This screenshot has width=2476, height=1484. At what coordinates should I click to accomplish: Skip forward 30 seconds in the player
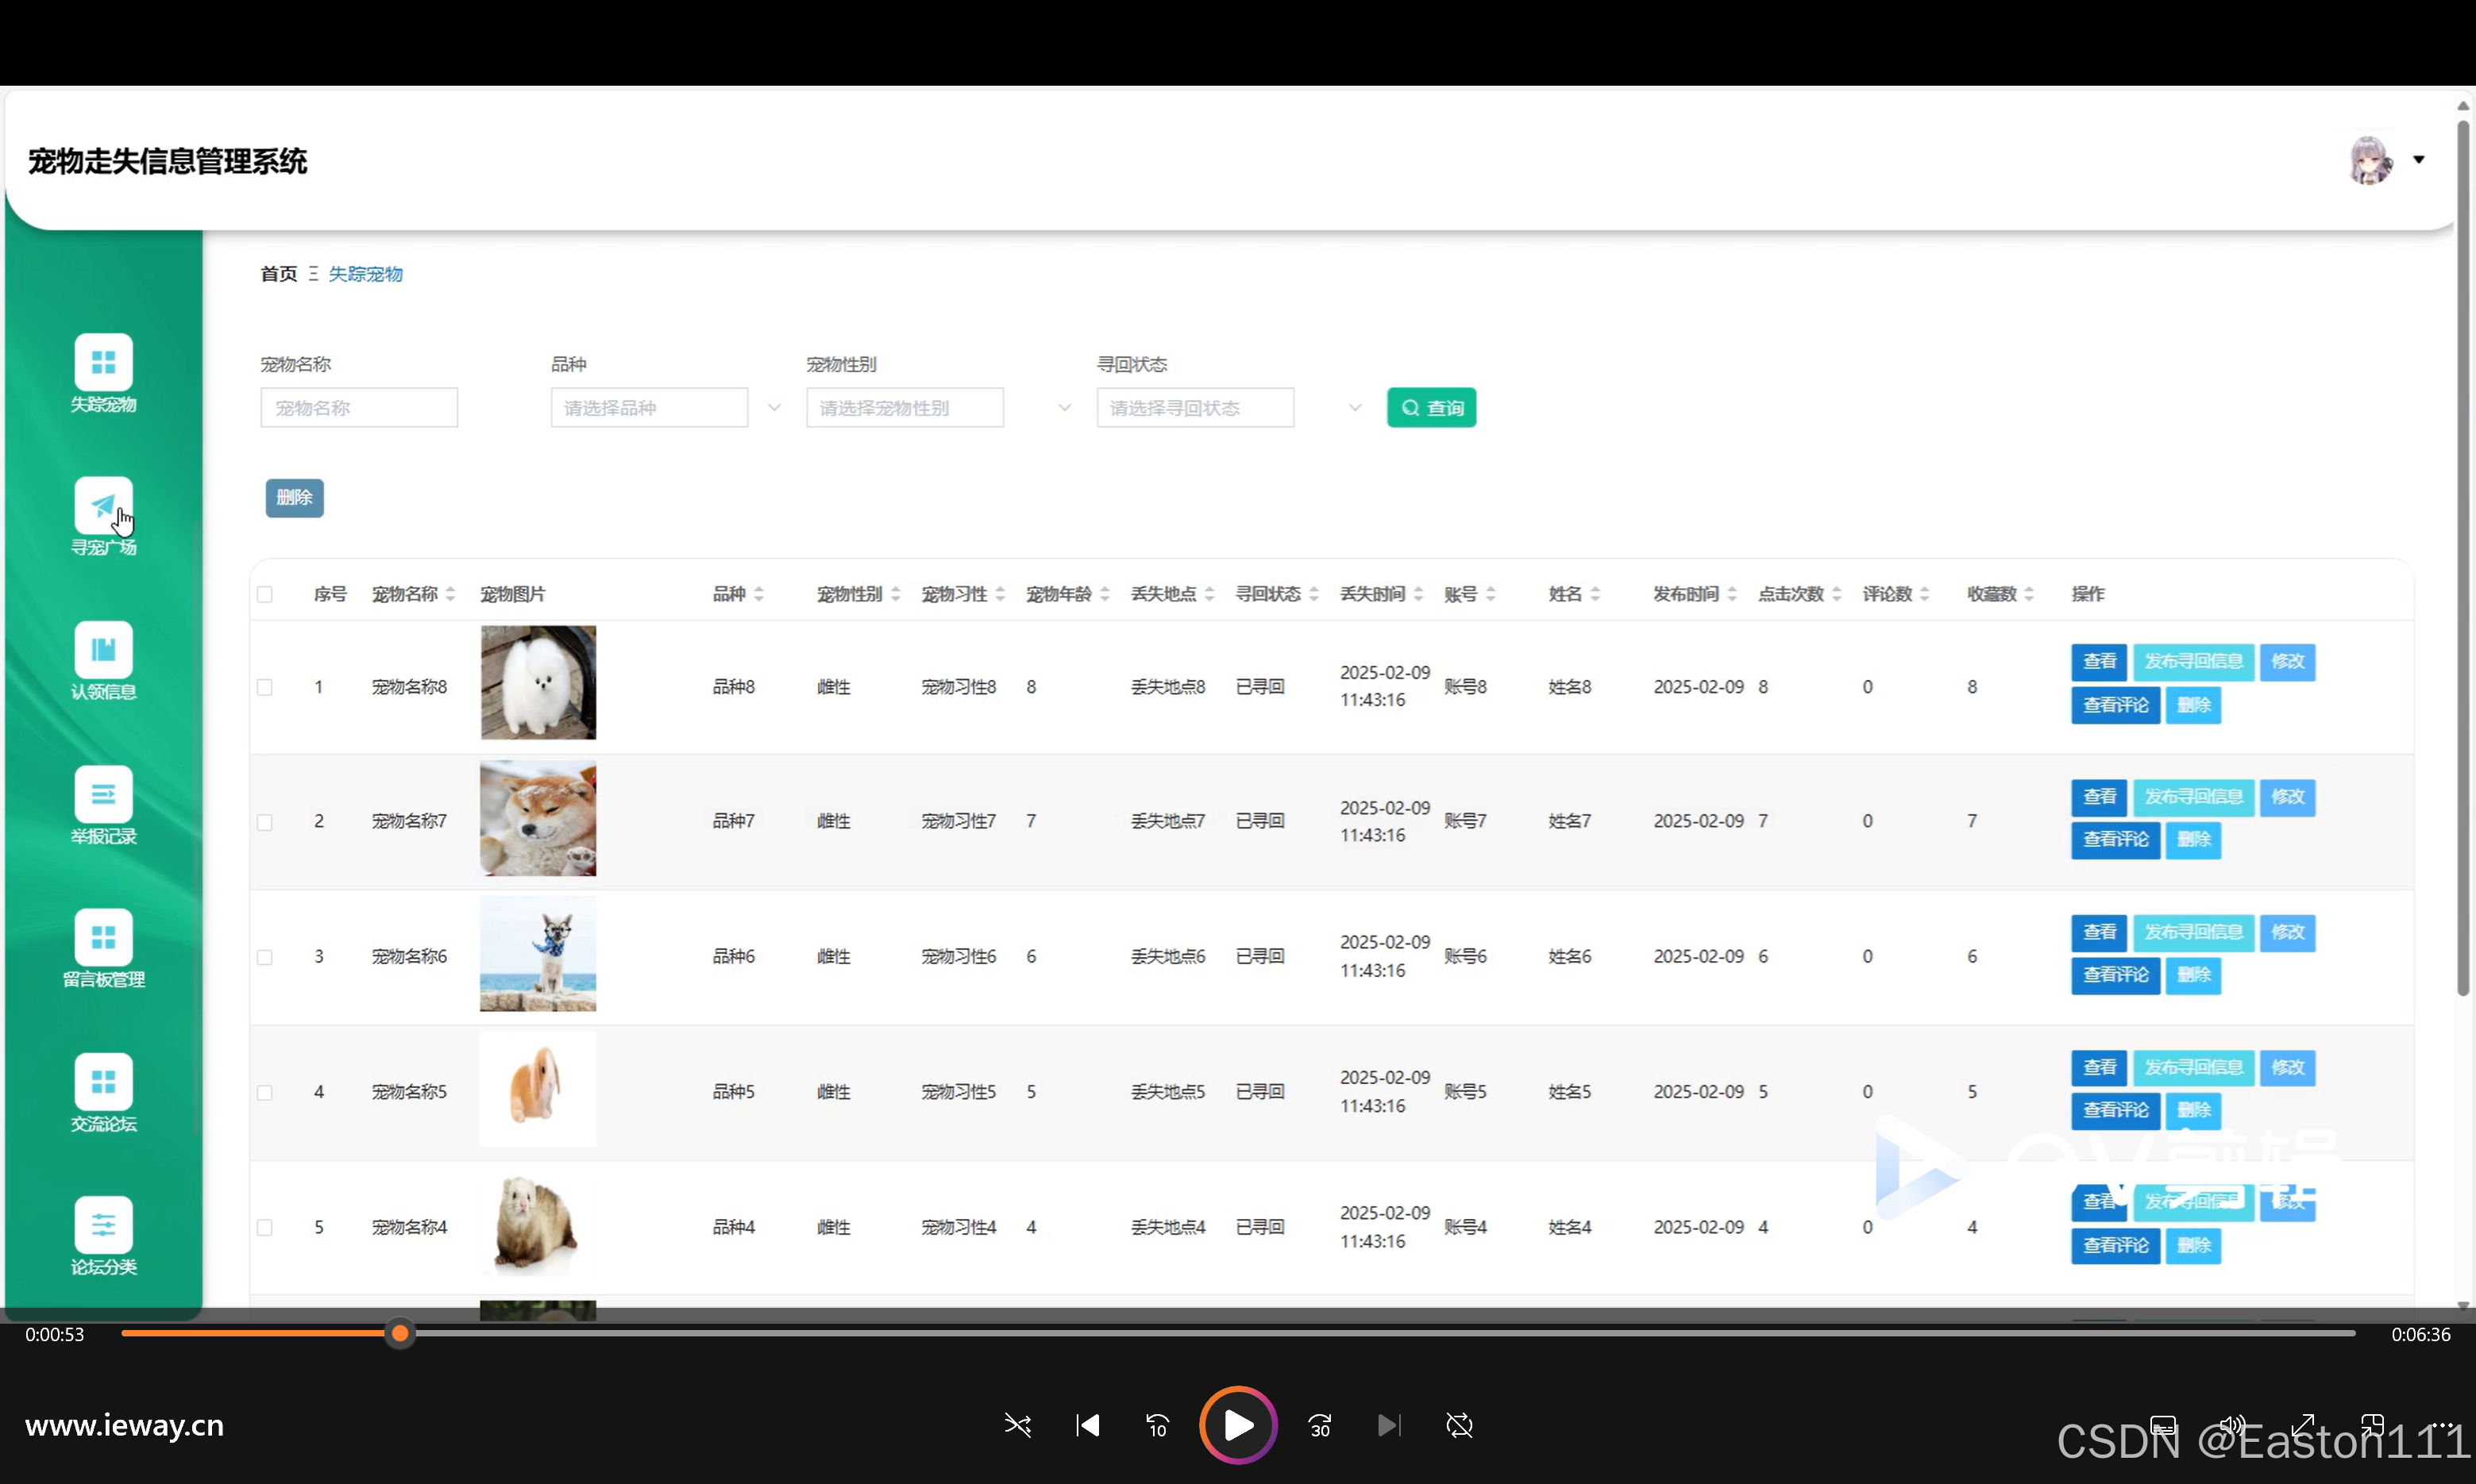click(x=1320, y=1425)
